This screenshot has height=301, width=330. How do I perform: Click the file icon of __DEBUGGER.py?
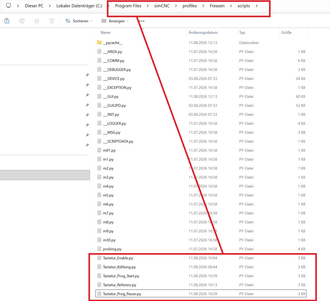pos(99,69)
